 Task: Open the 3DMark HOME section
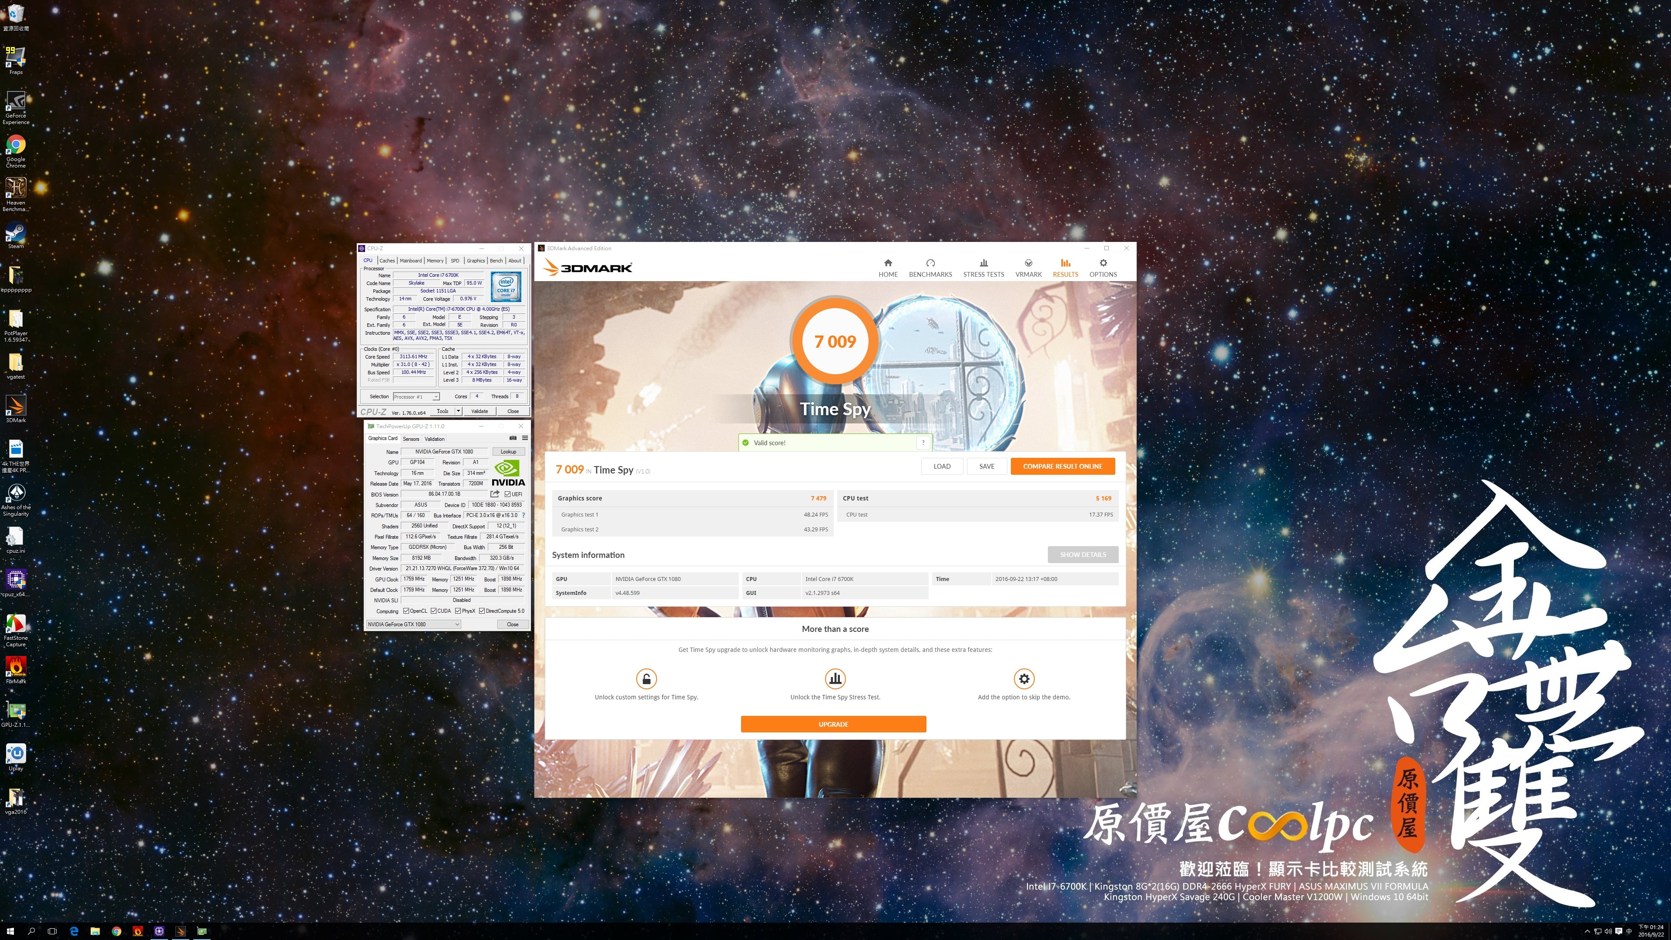pos(888,268)
